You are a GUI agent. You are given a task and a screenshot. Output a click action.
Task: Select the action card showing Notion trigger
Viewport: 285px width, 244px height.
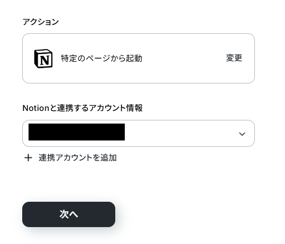pos(139,58)
